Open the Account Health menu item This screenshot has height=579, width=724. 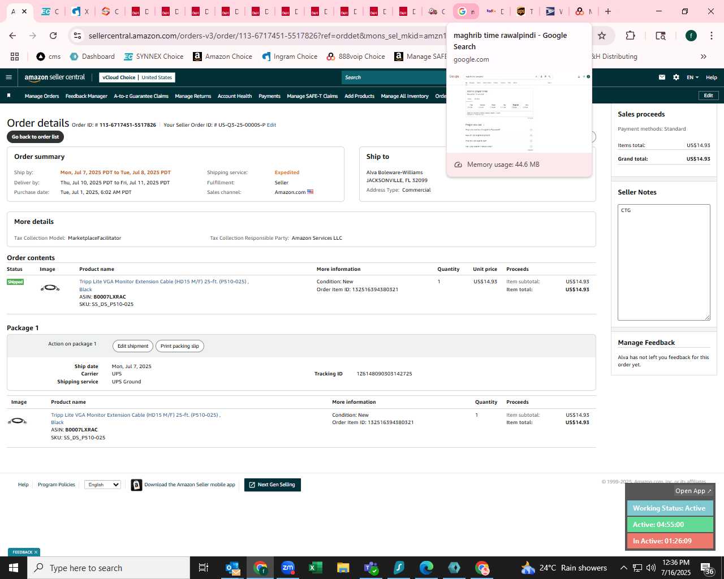click(235, 96)
